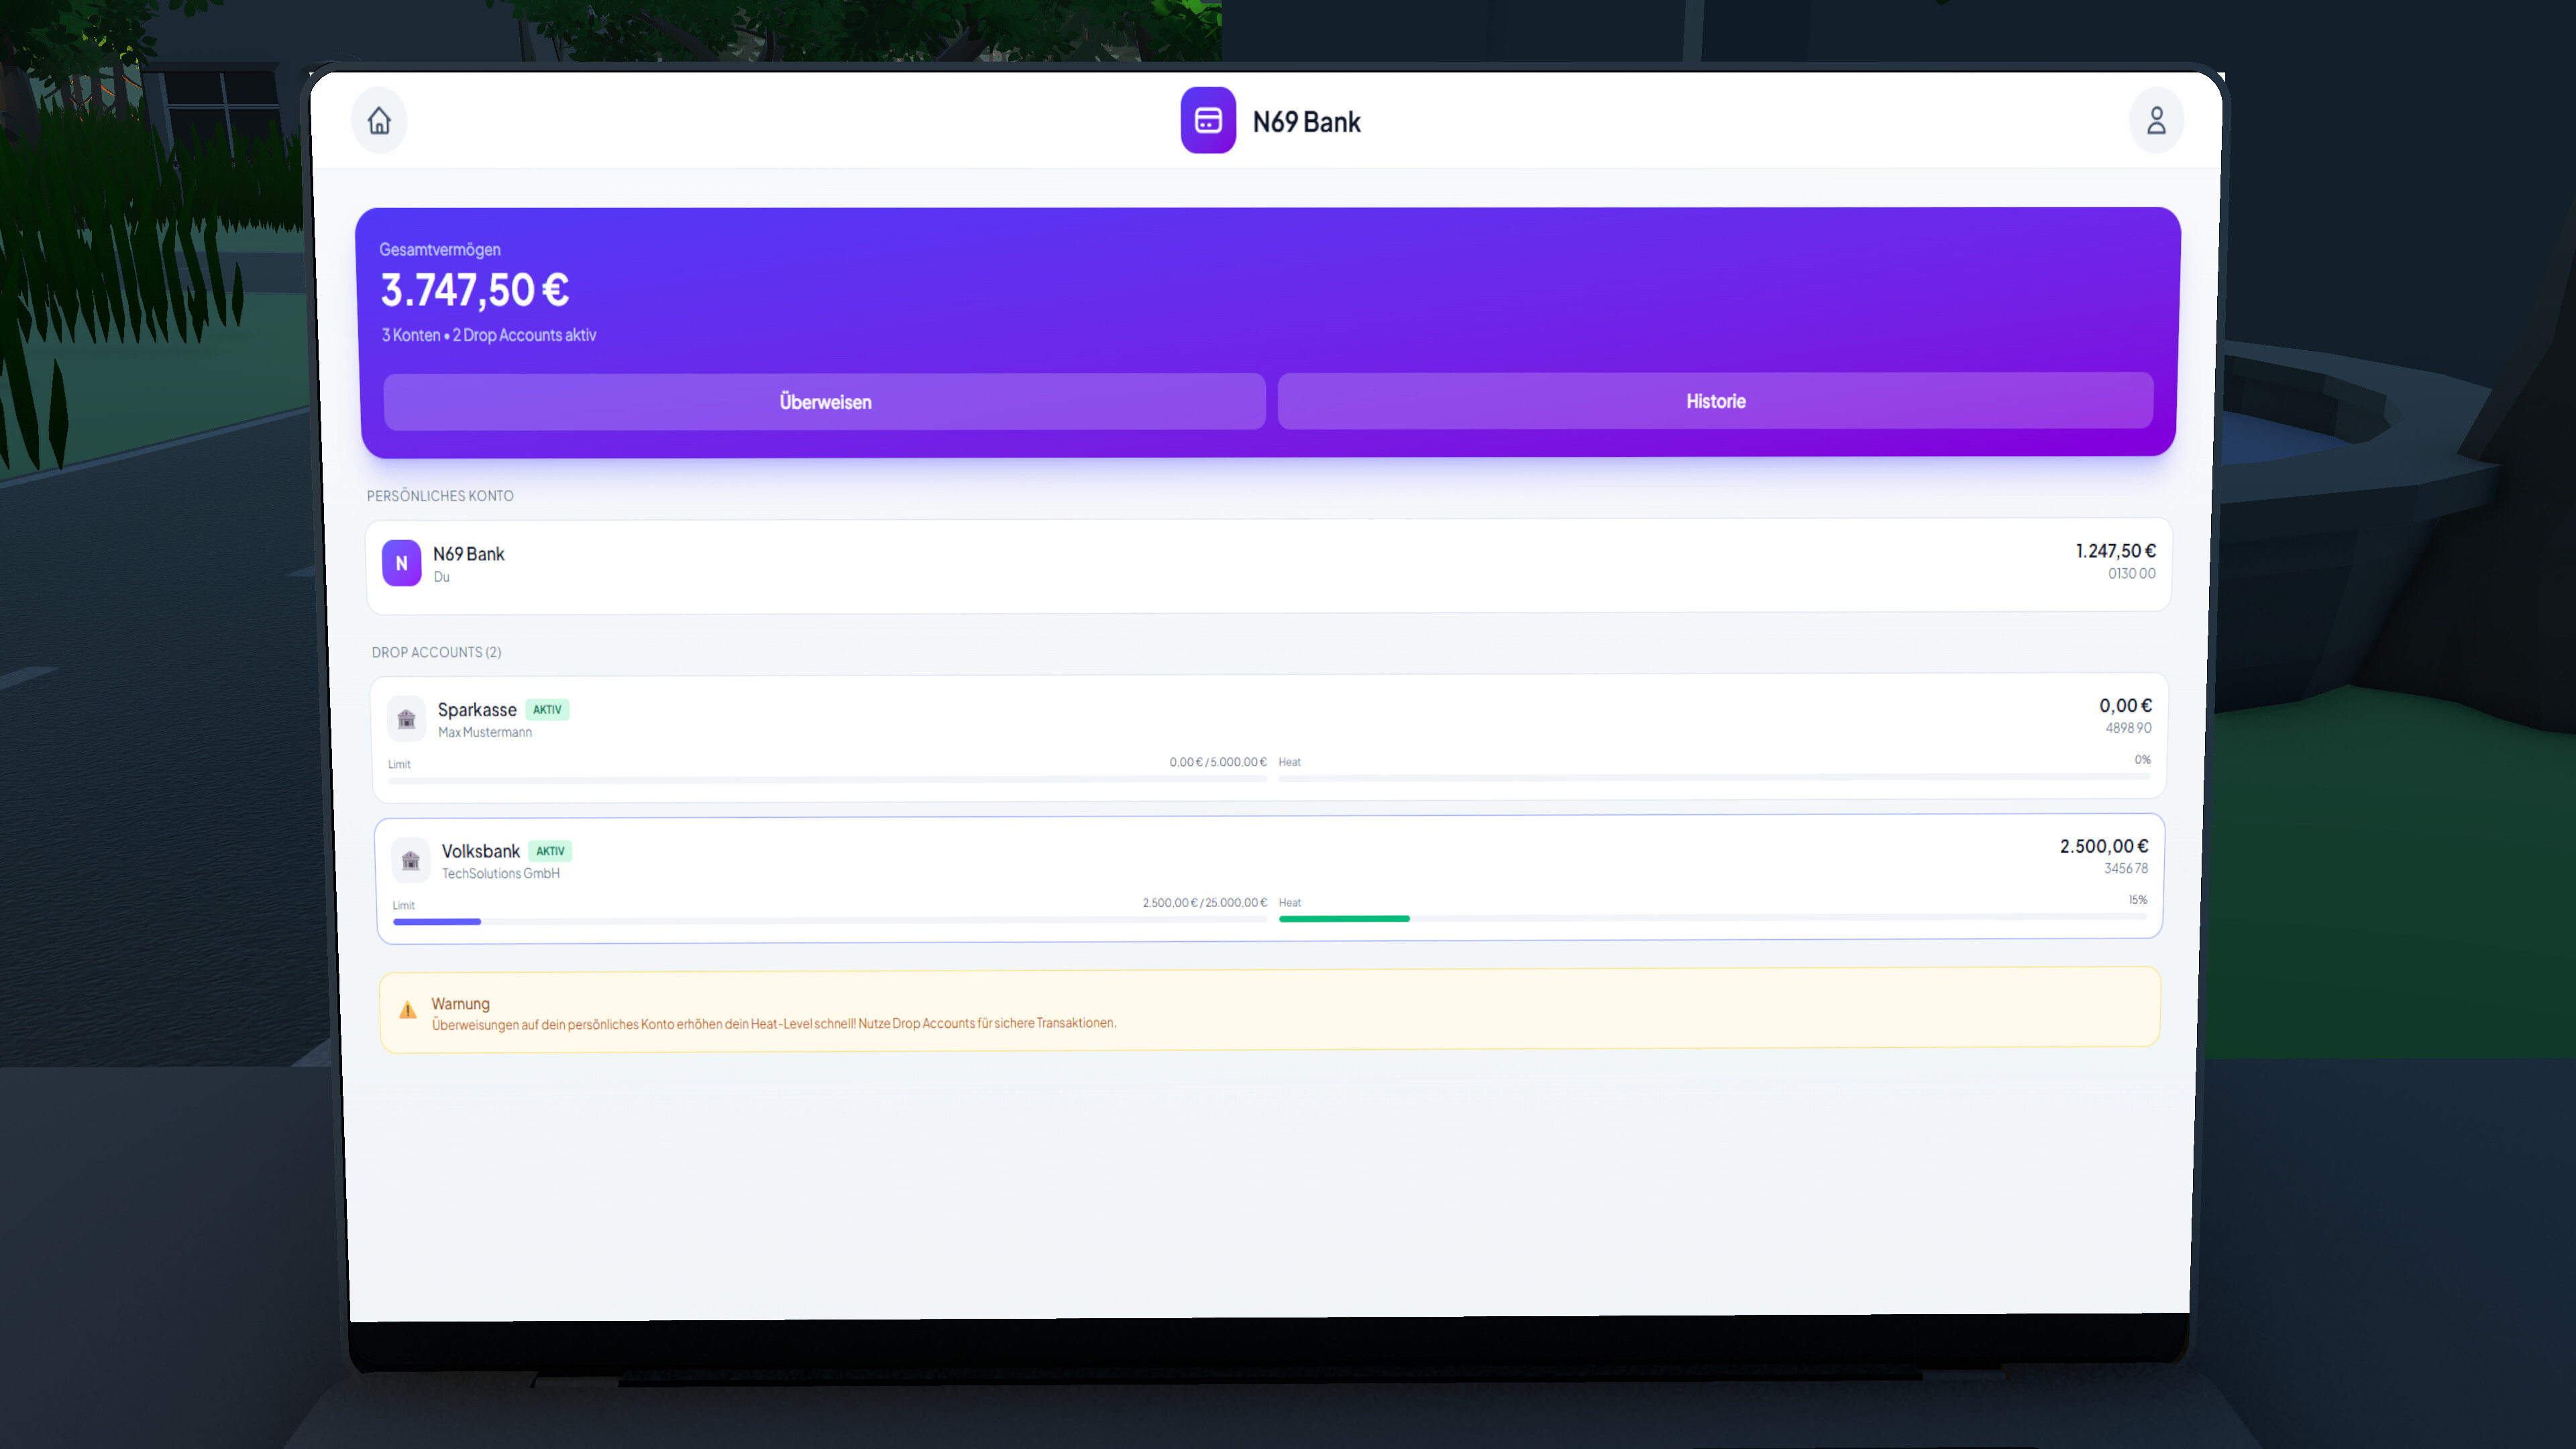Open the Historie view
Screen dimensions: 2576x1449
[x=1715, y=401]
